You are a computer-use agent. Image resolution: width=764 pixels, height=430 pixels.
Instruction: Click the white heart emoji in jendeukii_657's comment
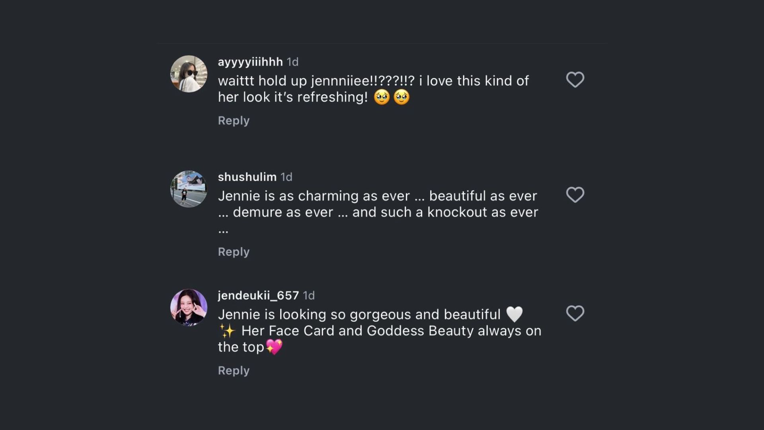click(x=514, y=315)
